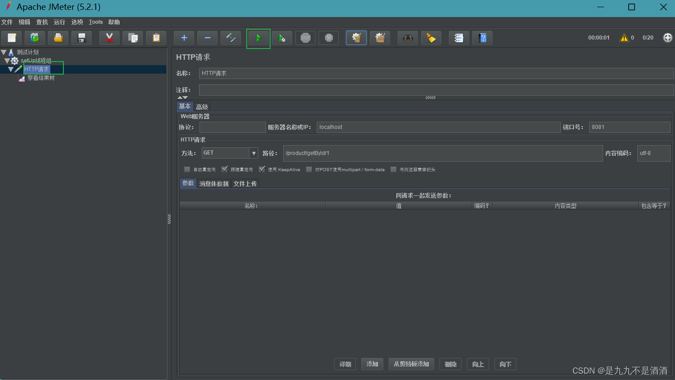675x380 pixels.
Task: Select the 参数 tab
Action: (188, 183)
